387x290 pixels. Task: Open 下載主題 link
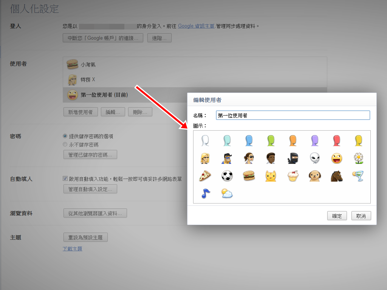72,249
